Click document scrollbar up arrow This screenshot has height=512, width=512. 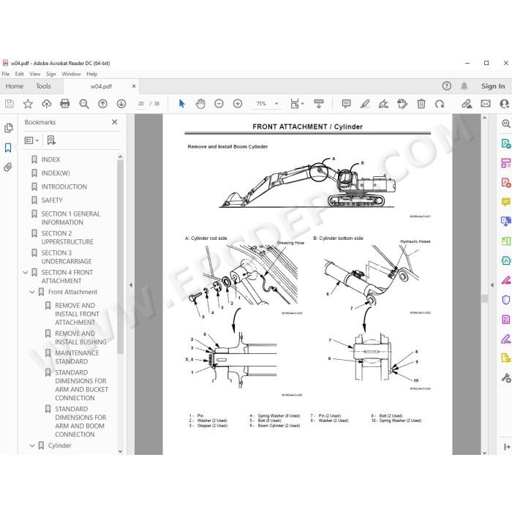(x=484, y=118)
